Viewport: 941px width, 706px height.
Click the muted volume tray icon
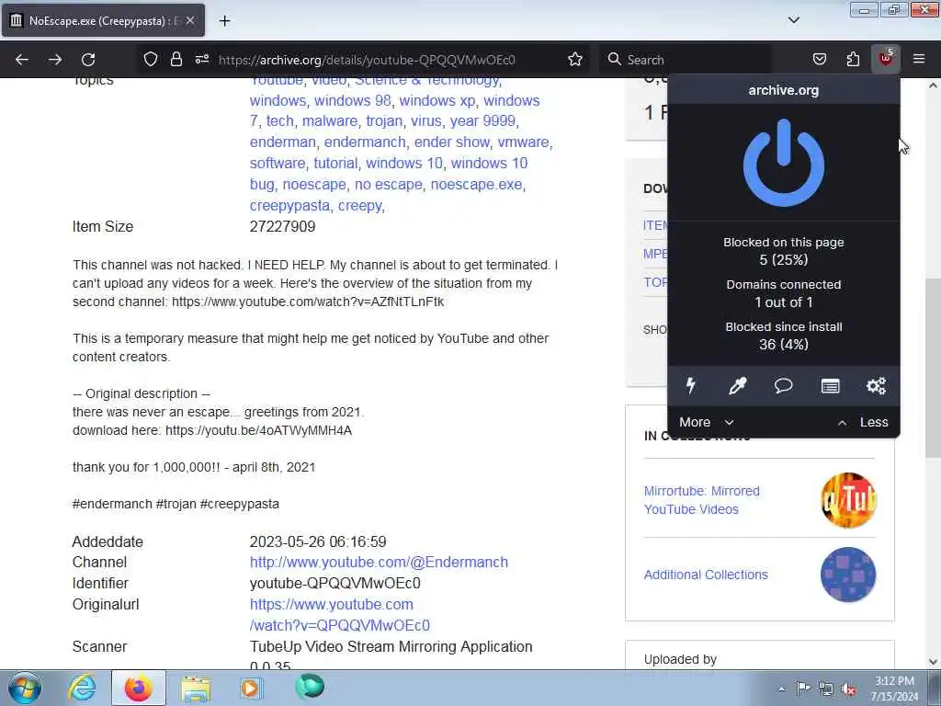click(848, 689)
